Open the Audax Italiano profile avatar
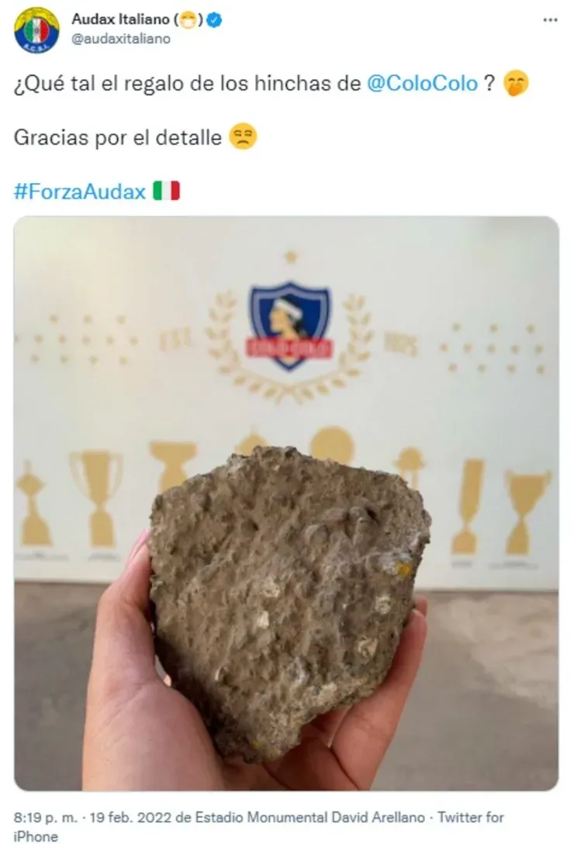 (36, 30)
